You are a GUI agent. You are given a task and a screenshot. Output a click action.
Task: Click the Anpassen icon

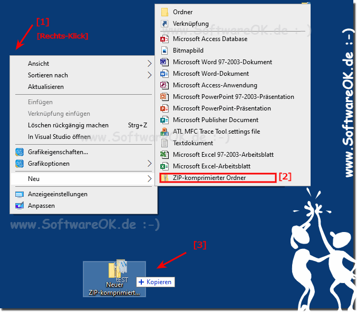tap(20, 206)
